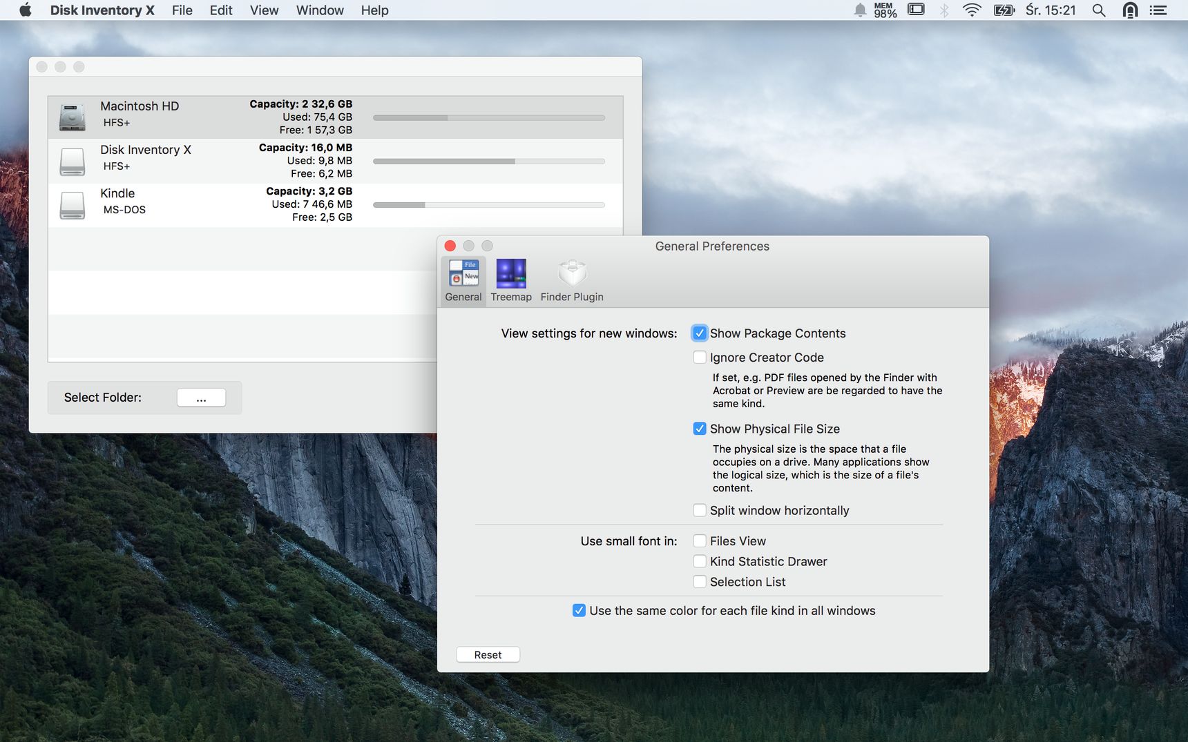Open Spotlight search magnifier
Screen dimensions: 1188x742
1099,10
